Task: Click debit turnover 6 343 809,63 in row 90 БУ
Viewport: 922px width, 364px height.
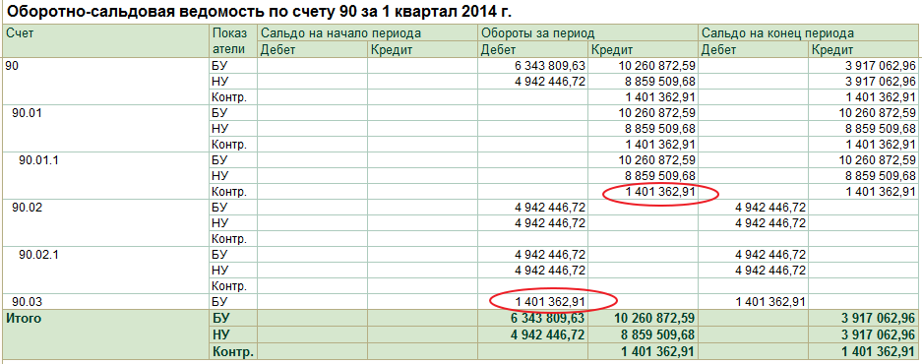Action: [x=549, y=66]
